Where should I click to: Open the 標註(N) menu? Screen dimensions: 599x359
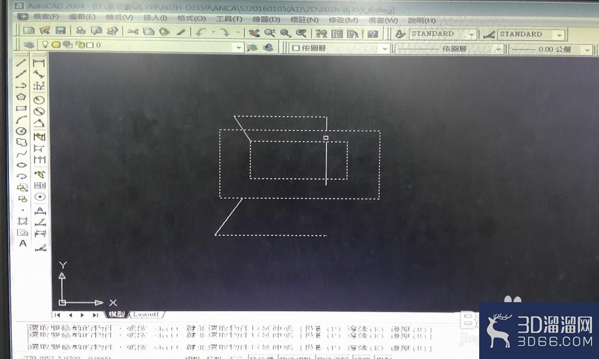click(304, 20)
